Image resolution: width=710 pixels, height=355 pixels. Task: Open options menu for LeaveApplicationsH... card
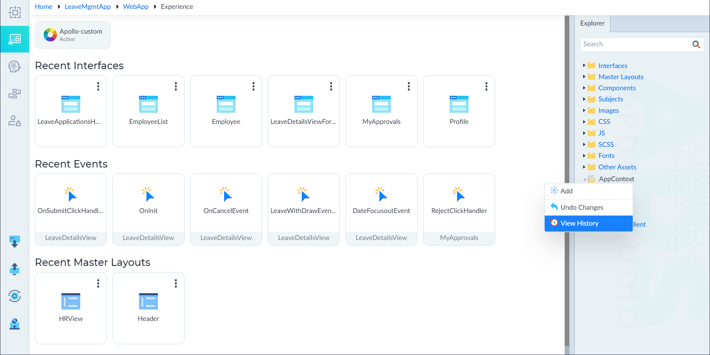[98, 86]
